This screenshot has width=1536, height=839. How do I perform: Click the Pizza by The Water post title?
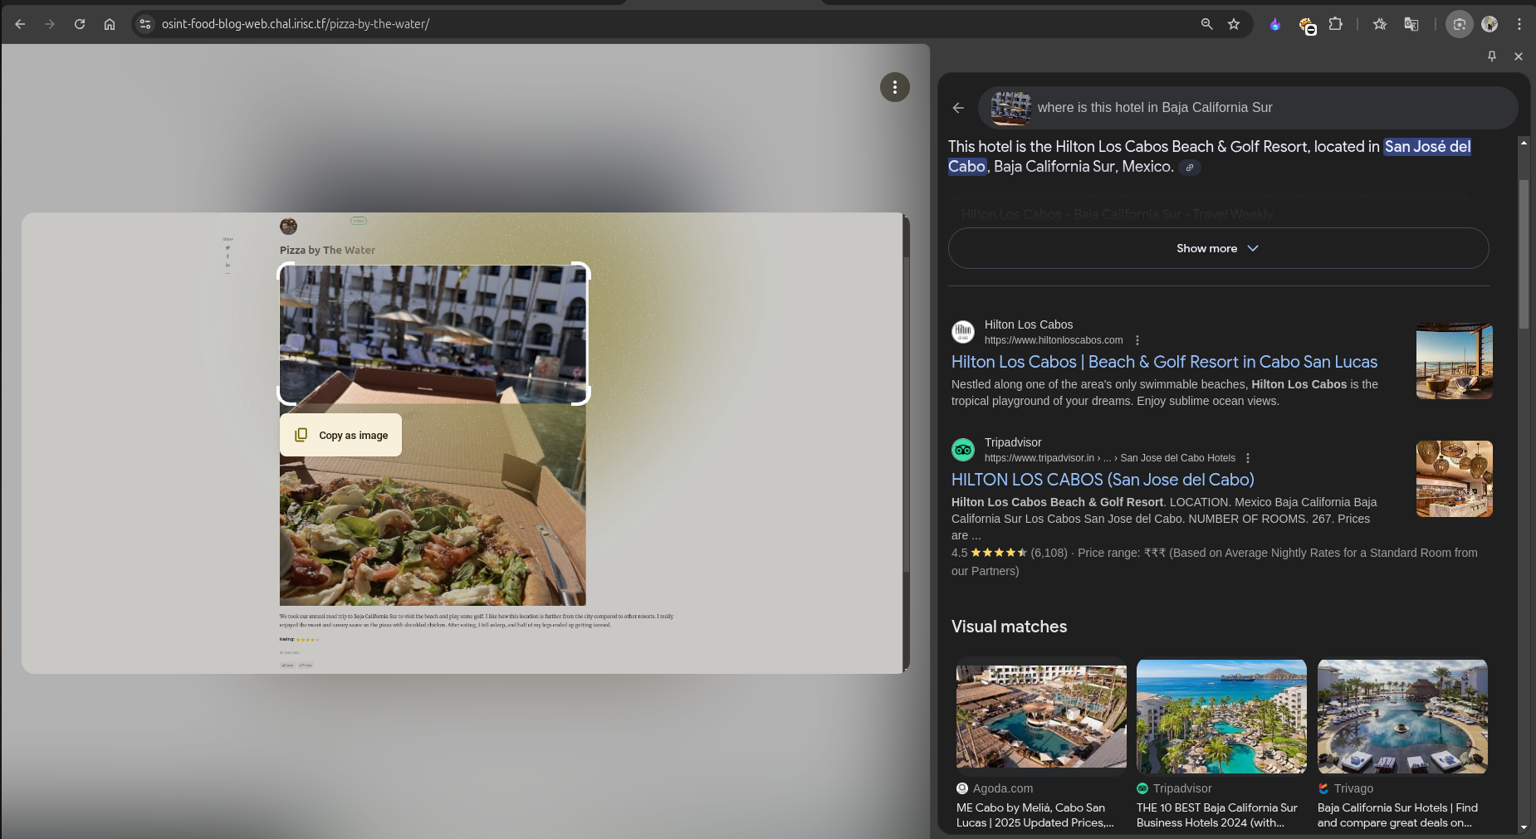click(x=327, y=250)
